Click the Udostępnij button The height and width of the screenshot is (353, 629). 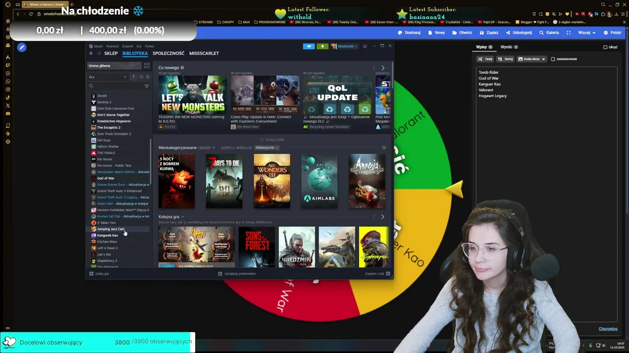(x=518, y=33)
